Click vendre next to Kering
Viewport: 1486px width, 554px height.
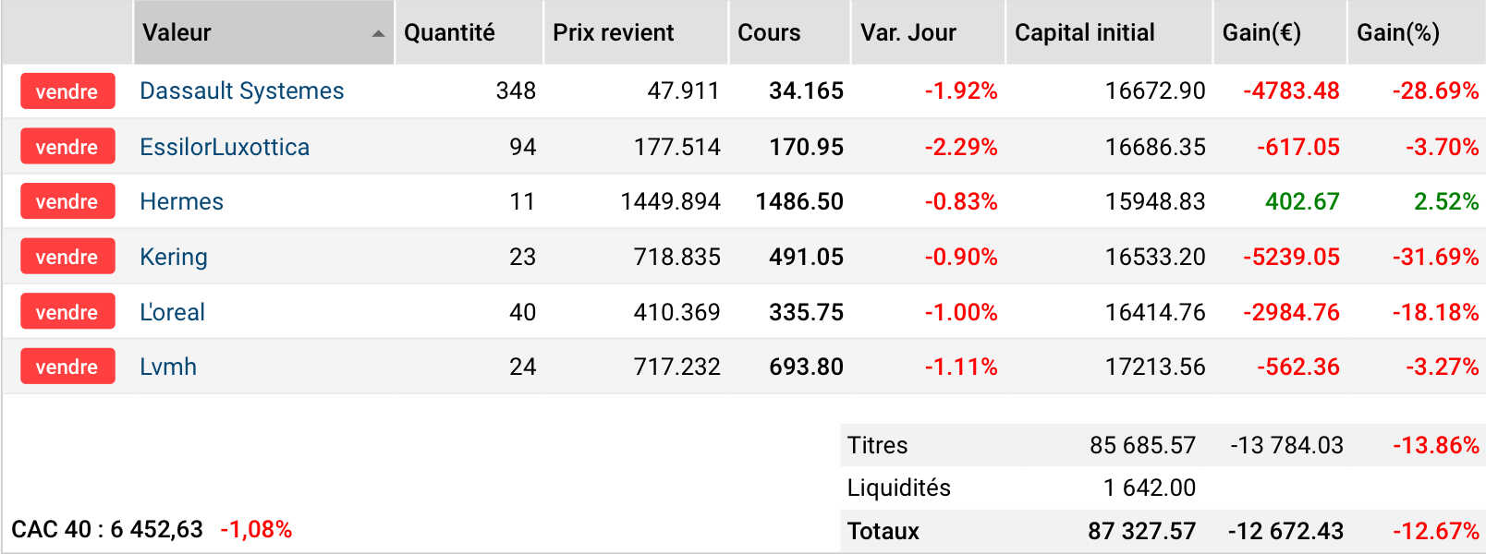[67, 257]
